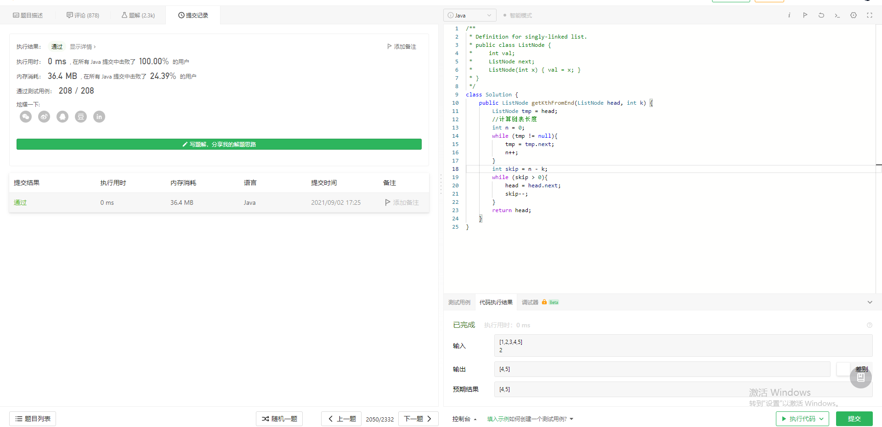This screenshot has width=882, height=427.
Task: Share result via WeChat icon
Action: 26,117
